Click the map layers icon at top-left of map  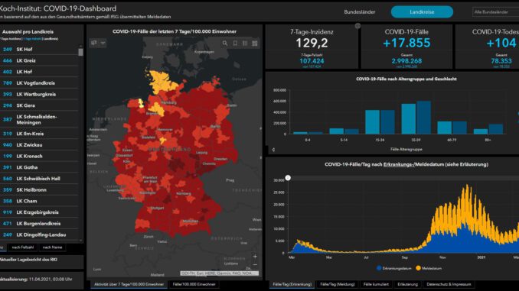pyautogui.click(x=94, y=43)
